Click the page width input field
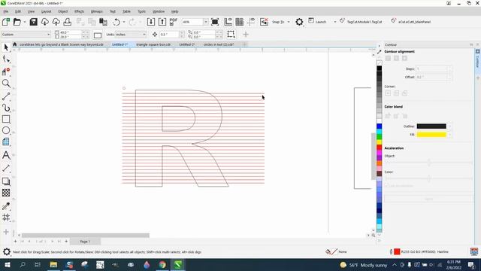This screenshot has width=481, height=271. pos(71,32)
